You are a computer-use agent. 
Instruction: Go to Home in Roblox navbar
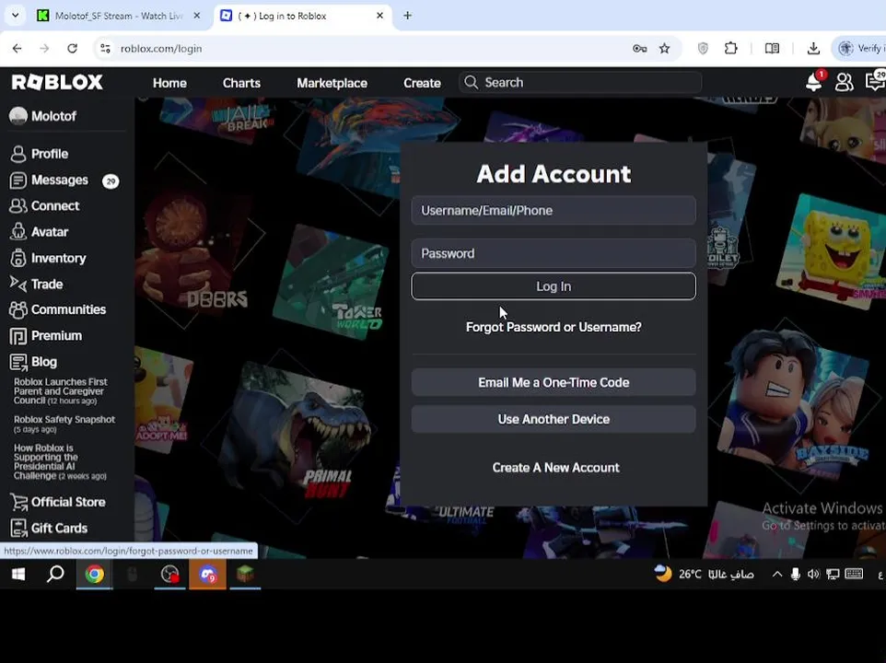[169, 83]
